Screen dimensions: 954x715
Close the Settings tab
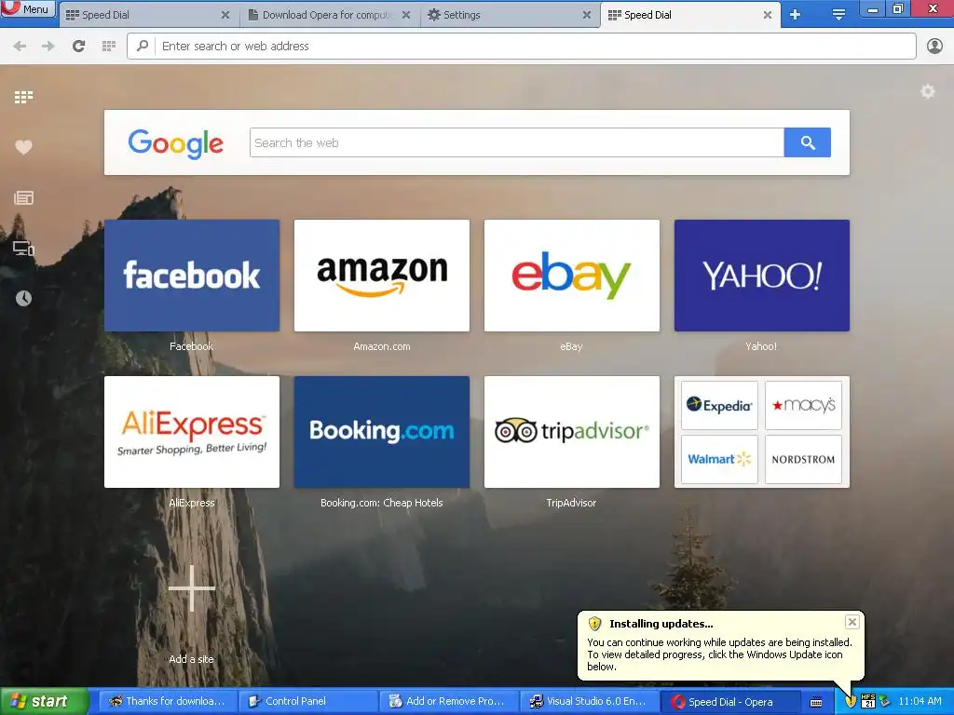[x=587, y=15]
